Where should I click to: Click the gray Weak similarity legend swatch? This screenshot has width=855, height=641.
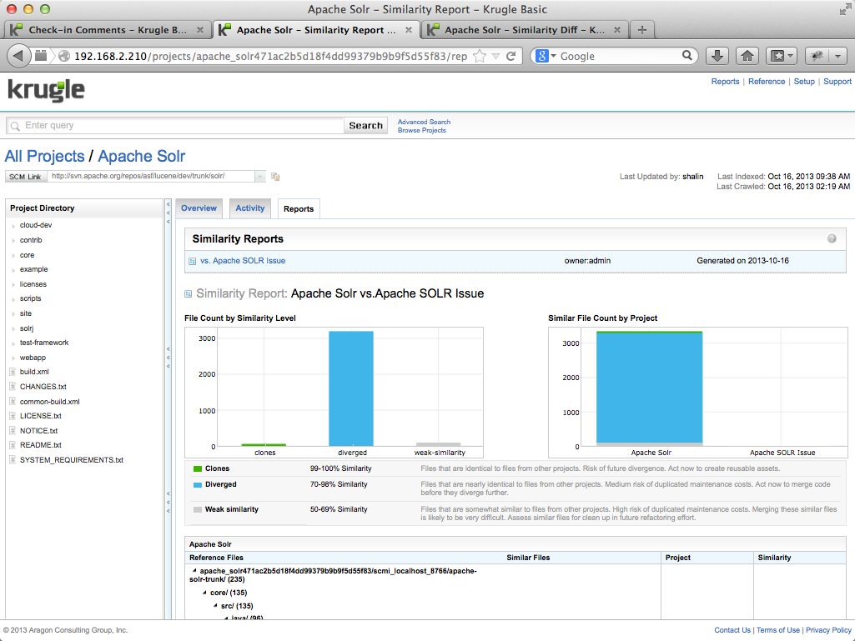(198, 509)
